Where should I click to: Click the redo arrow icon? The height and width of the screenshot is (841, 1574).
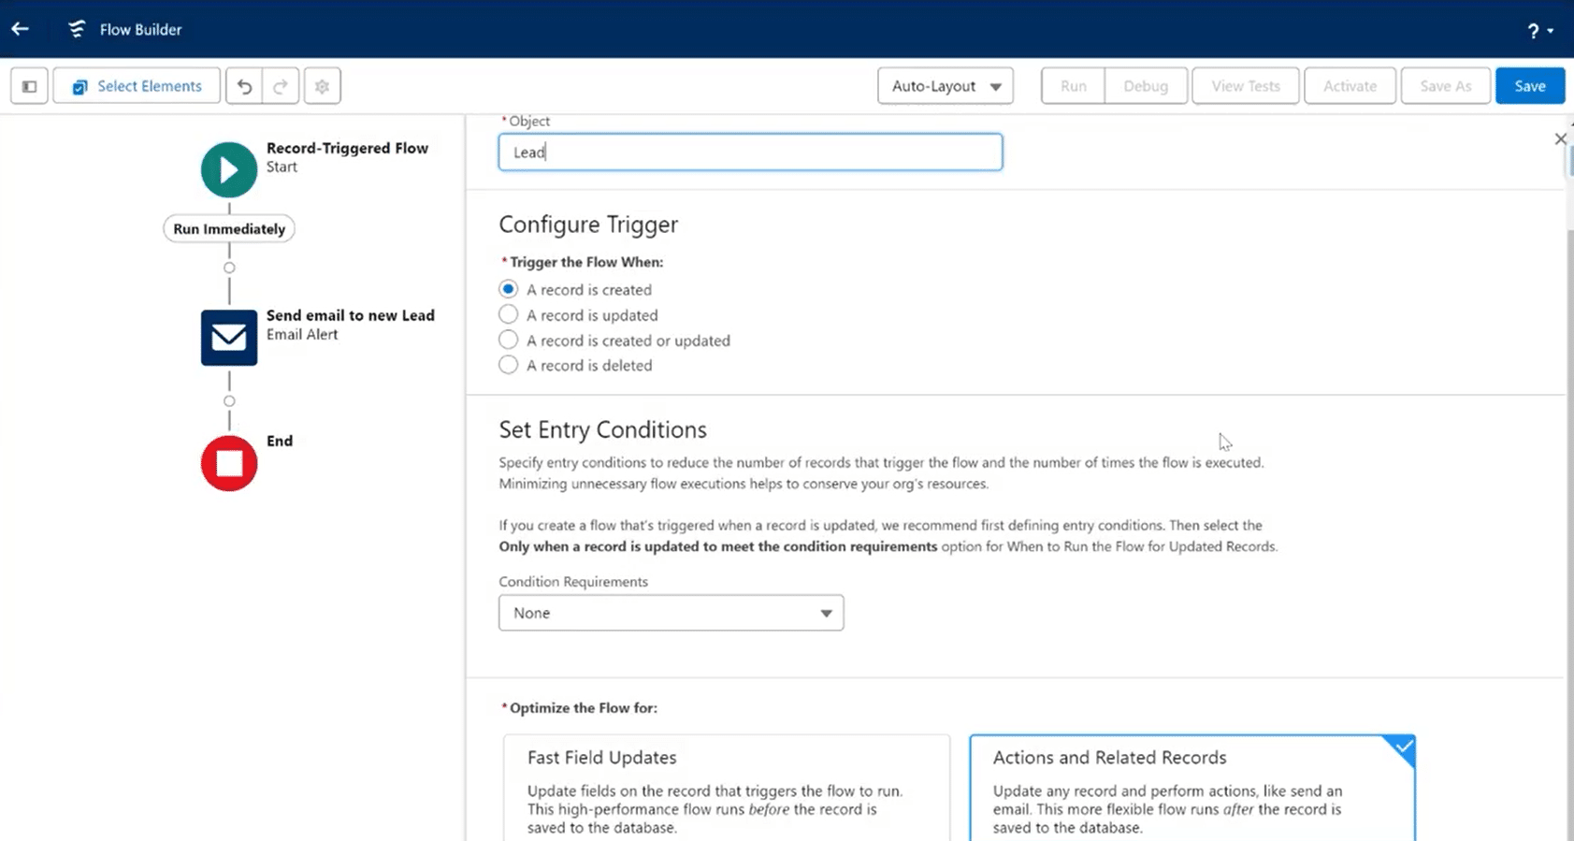coord(281,86)
